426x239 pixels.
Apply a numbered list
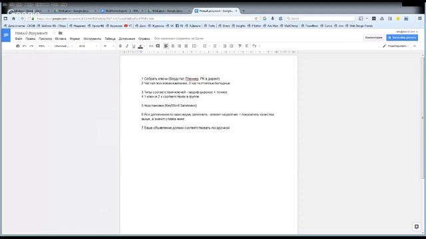(206, 46)
